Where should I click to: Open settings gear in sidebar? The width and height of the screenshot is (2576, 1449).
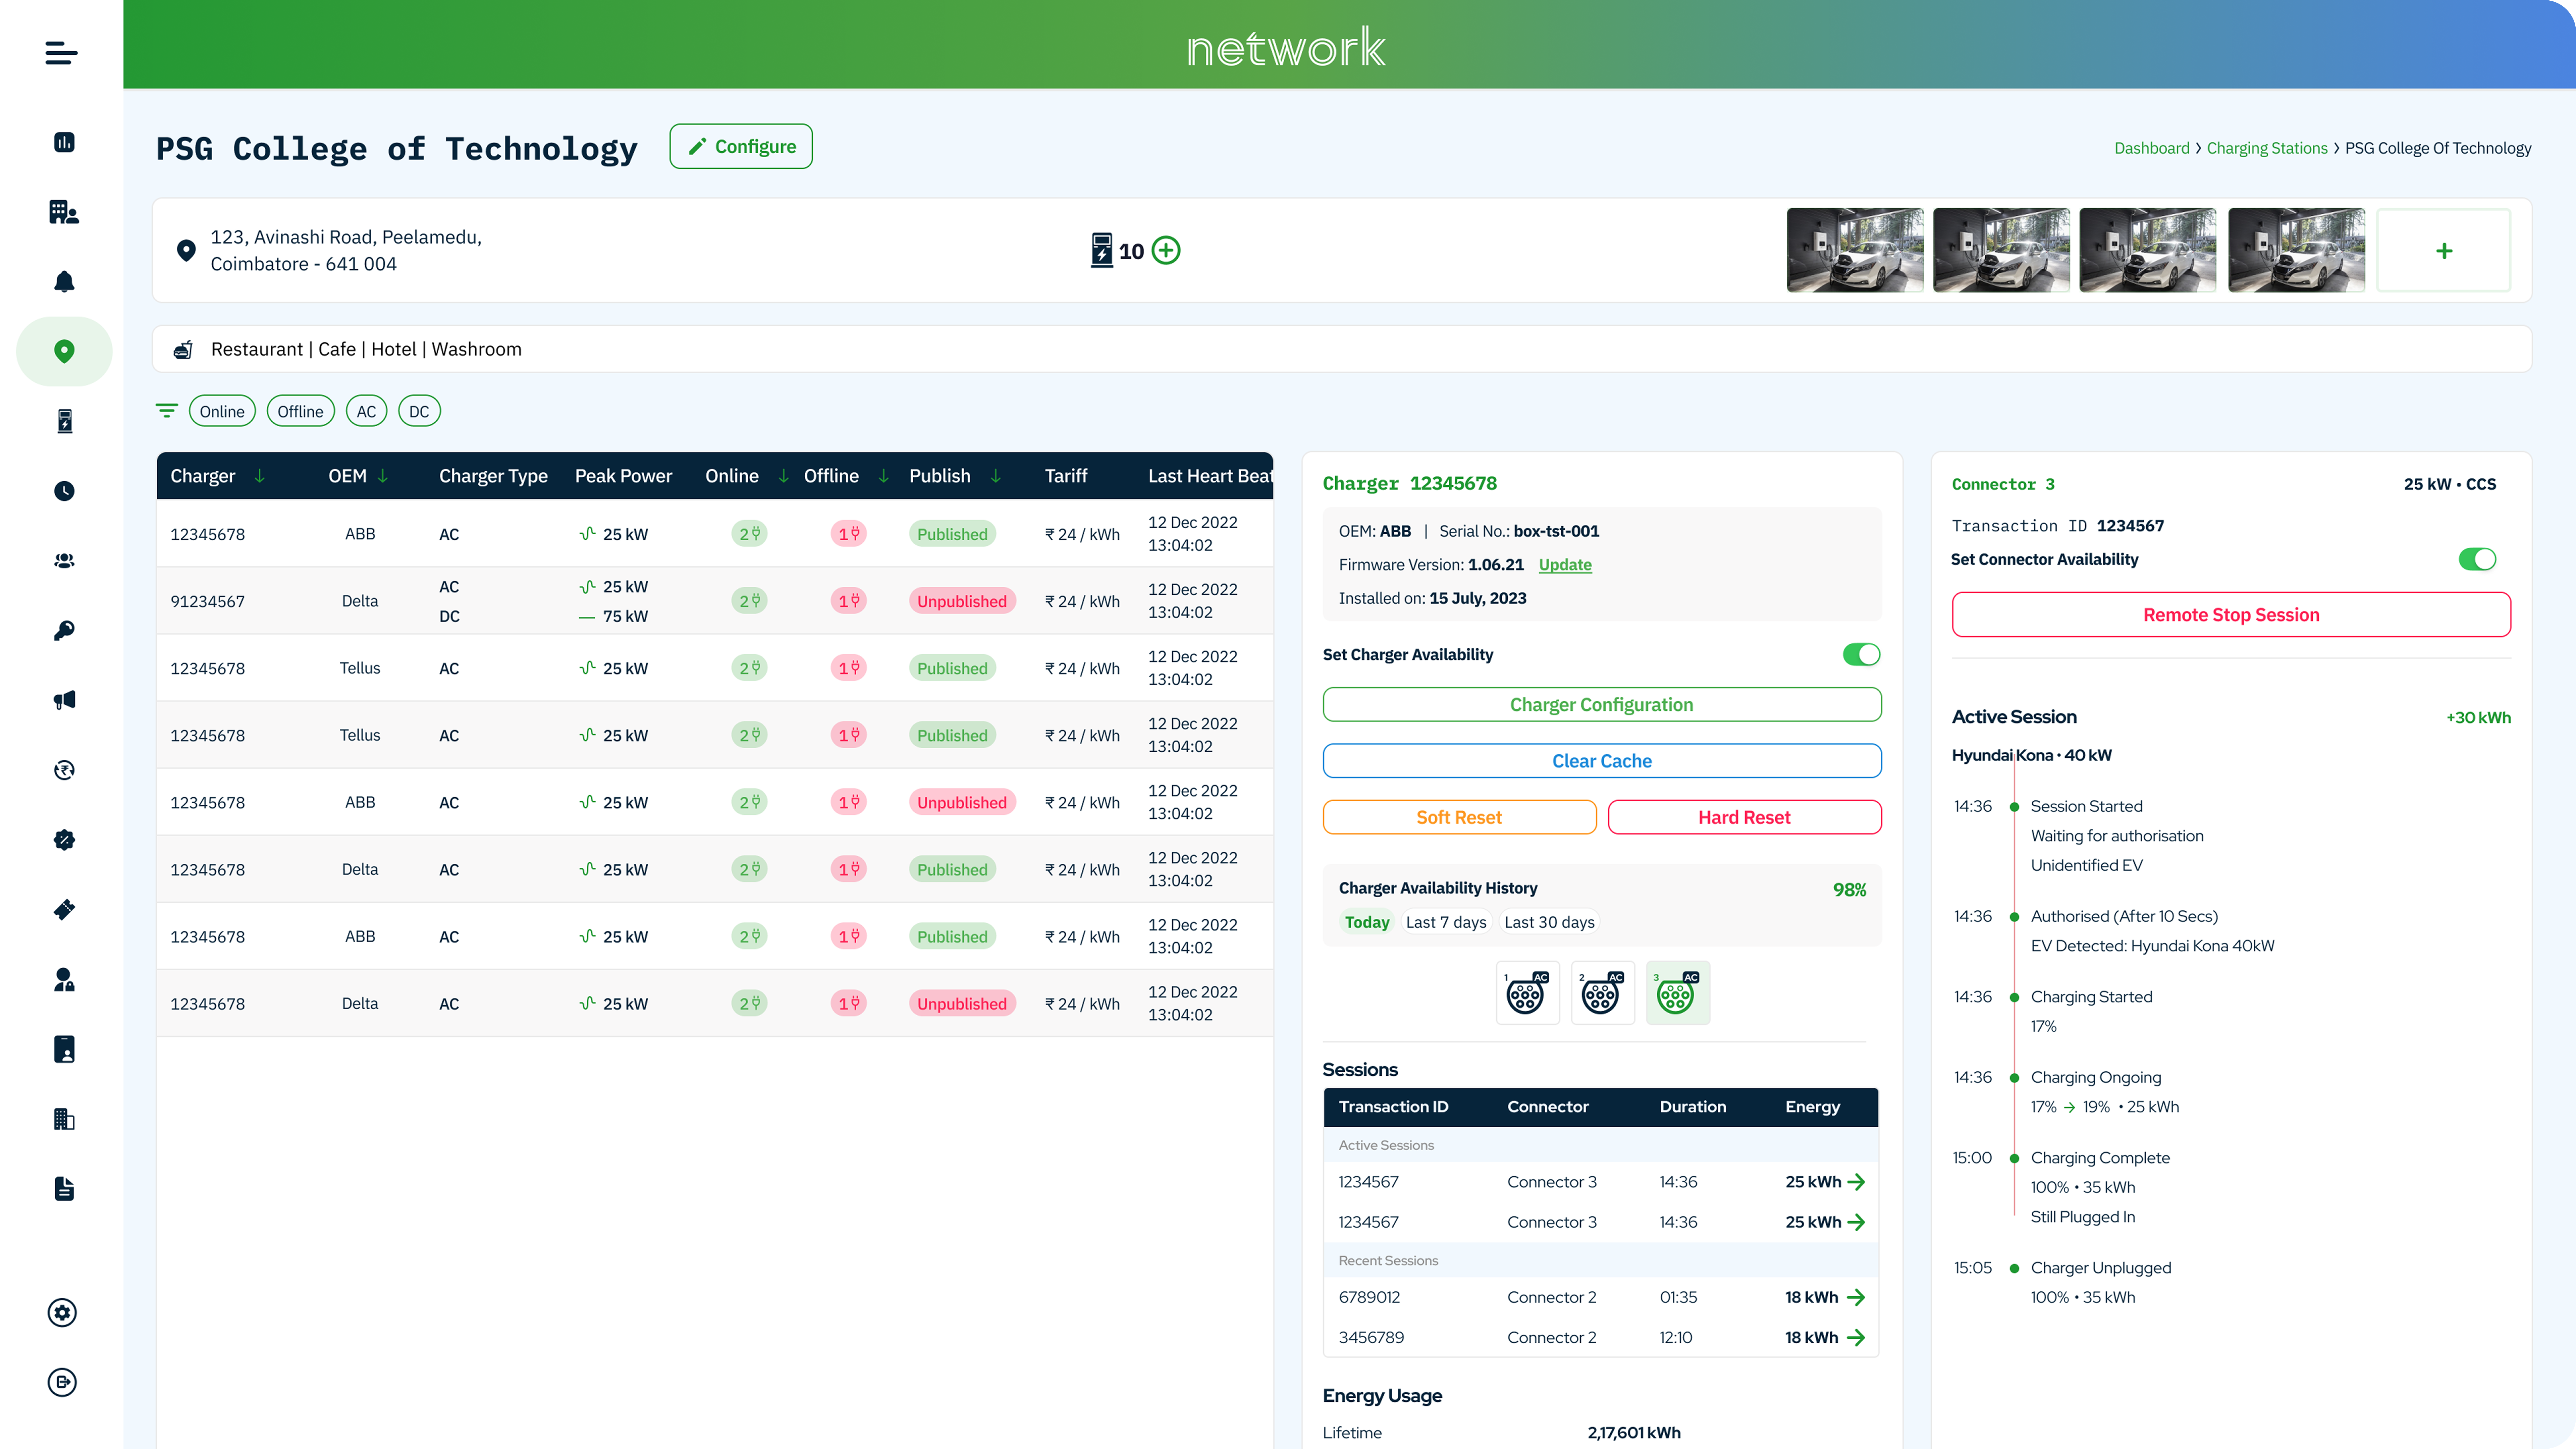[x=62, y=1313]
